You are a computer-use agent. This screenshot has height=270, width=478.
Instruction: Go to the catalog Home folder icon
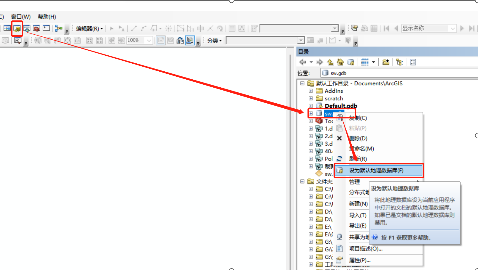(x=340, y=62)
